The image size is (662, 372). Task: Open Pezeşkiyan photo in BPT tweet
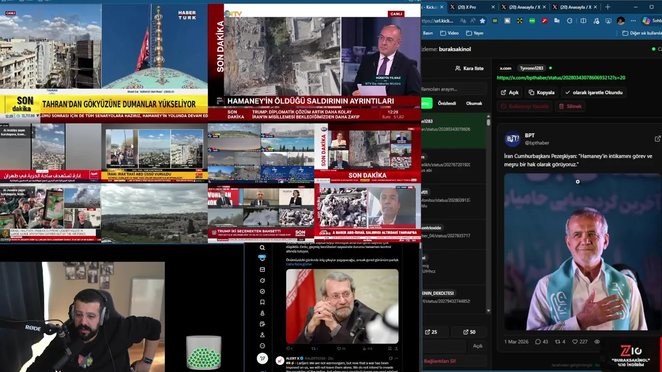point(583,252)
